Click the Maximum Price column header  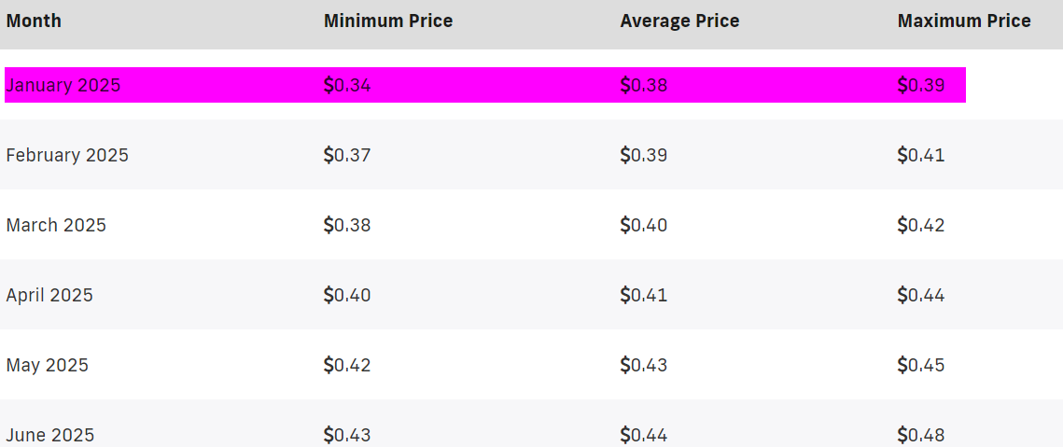pyautogui.click(x=965, y=21)
